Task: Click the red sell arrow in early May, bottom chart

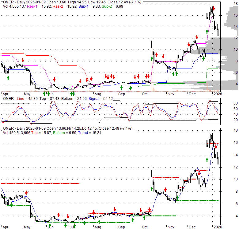Action: (26, 193)
